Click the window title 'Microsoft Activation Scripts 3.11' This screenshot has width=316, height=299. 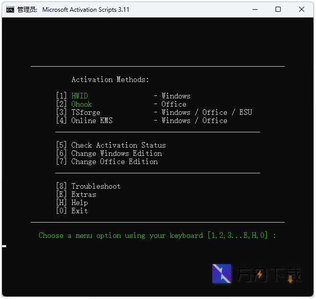pyautogui.click(x=86, y=10)
